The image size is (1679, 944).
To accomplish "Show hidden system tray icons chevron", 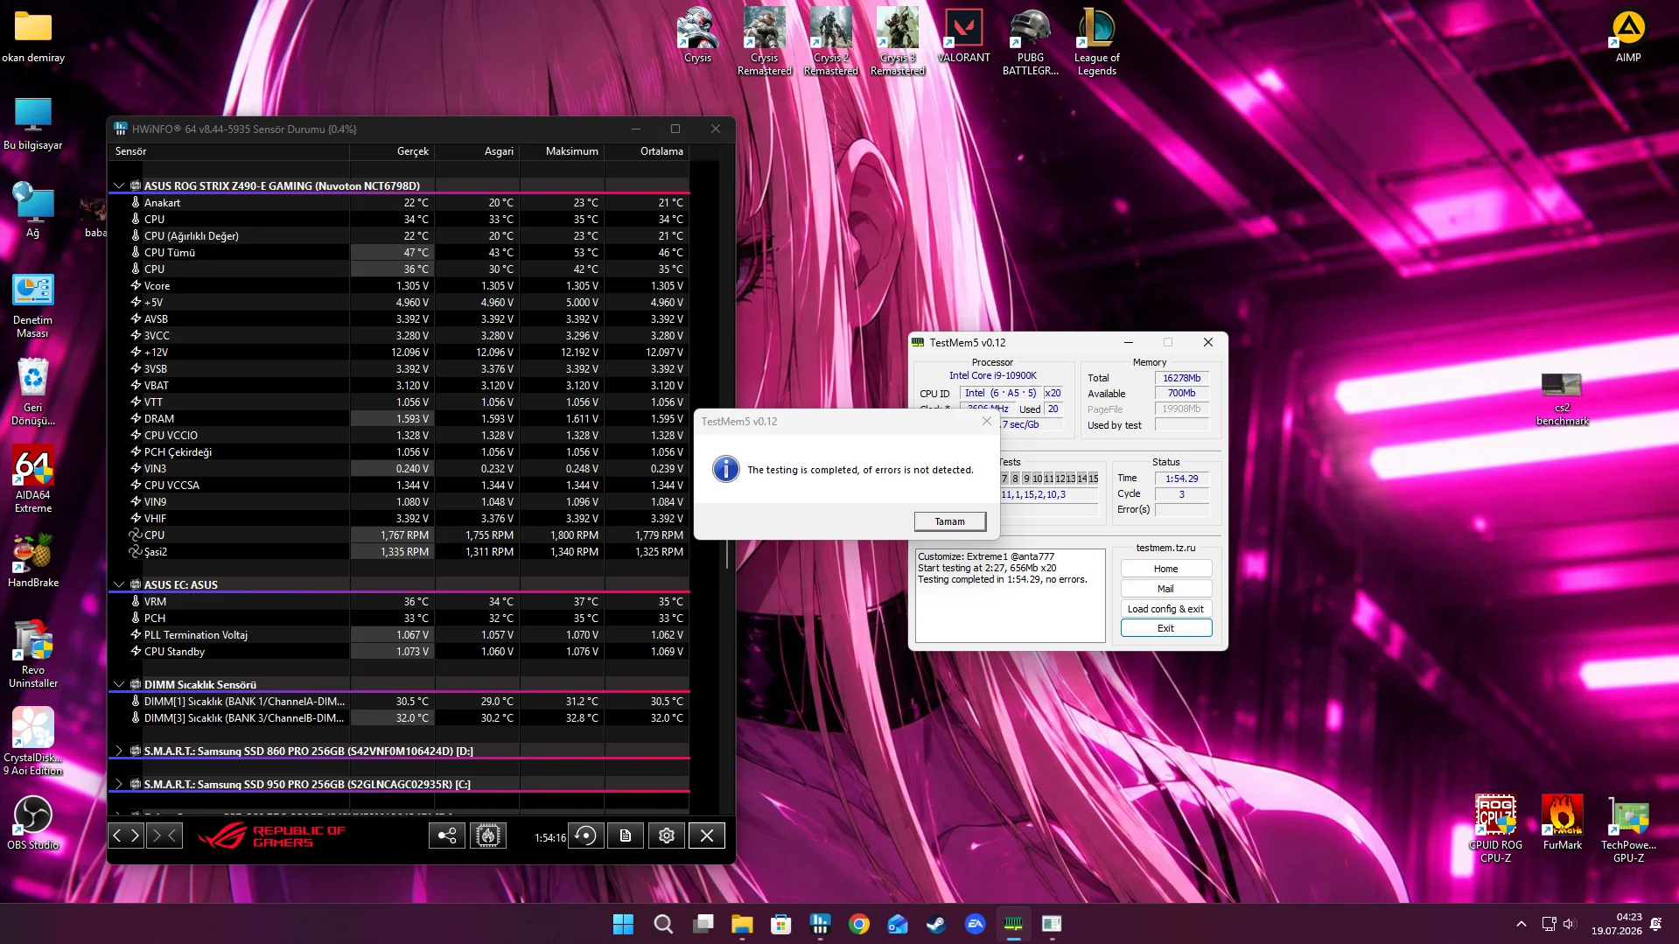I will click(x=1521, y=924).
